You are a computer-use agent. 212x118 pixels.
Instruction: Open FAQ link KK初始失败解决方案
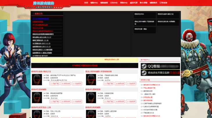(150, 110)
